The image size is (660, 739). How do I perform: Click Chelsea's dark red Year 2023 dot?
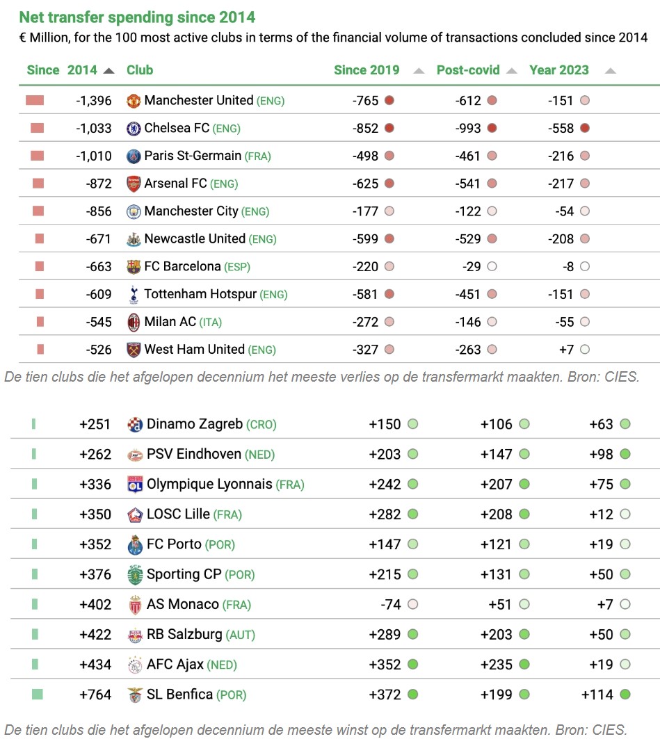click(585, 128)
